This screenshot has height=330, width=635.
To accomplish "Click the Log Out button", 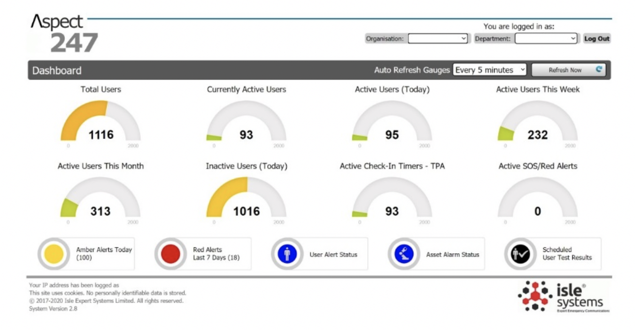I will click(x=597, y=39).
